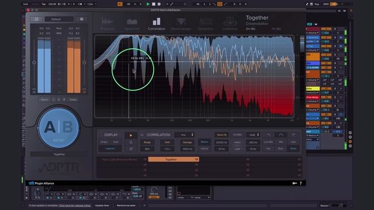The width and height of the screenshot is (374, 210).
Task: Click the 12 s Hold value field
Action: coord(167,149)
